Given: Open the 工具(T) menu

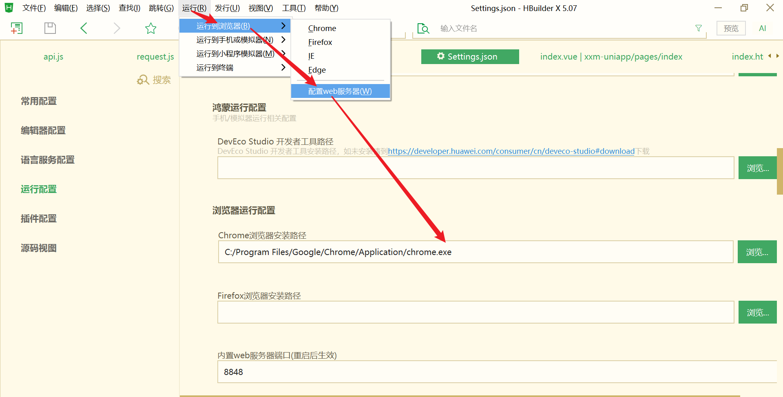Looking at the screenshot, I should coord(294,8).
